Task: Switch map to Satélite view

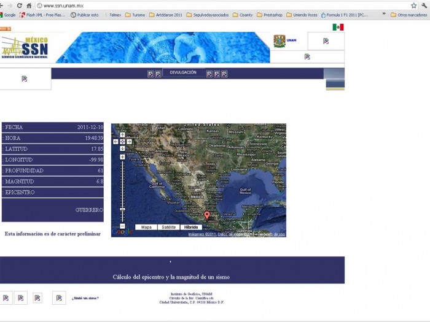Action: click(169, 228)
